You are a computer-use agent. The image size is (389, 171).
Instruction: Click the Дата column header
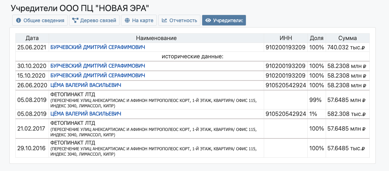(32, 38)
